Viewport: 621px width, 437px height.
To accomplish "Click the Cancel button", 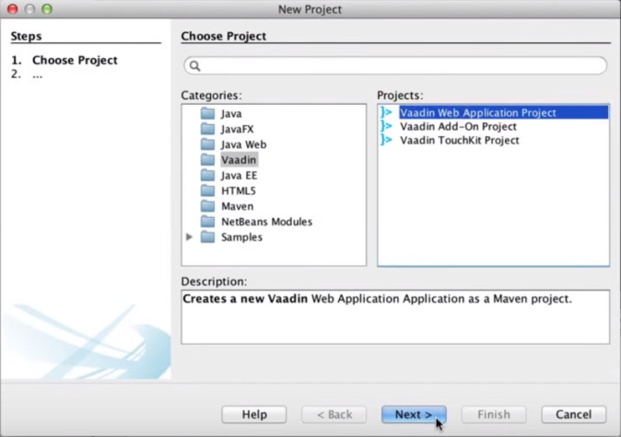I will click(573, 414).
